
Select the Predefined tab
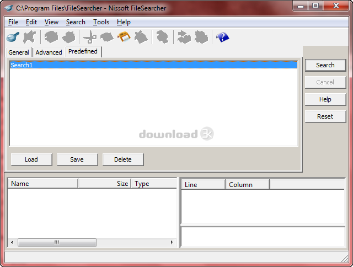point(83,51)
